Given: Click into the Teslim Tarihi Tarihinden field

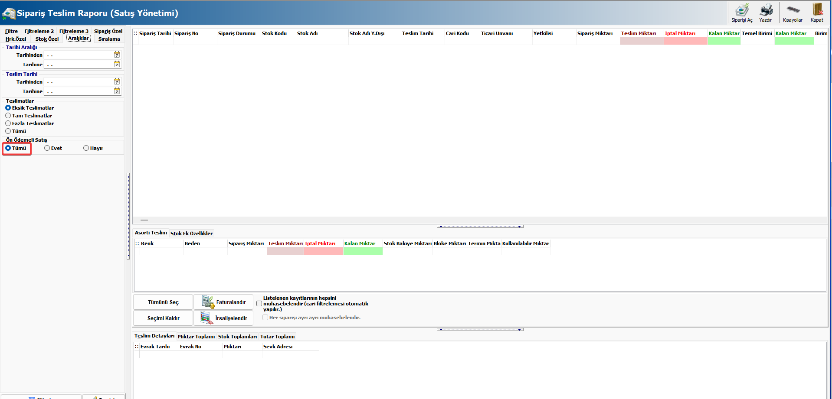Looking at the screenshot, I should (79, 82).
